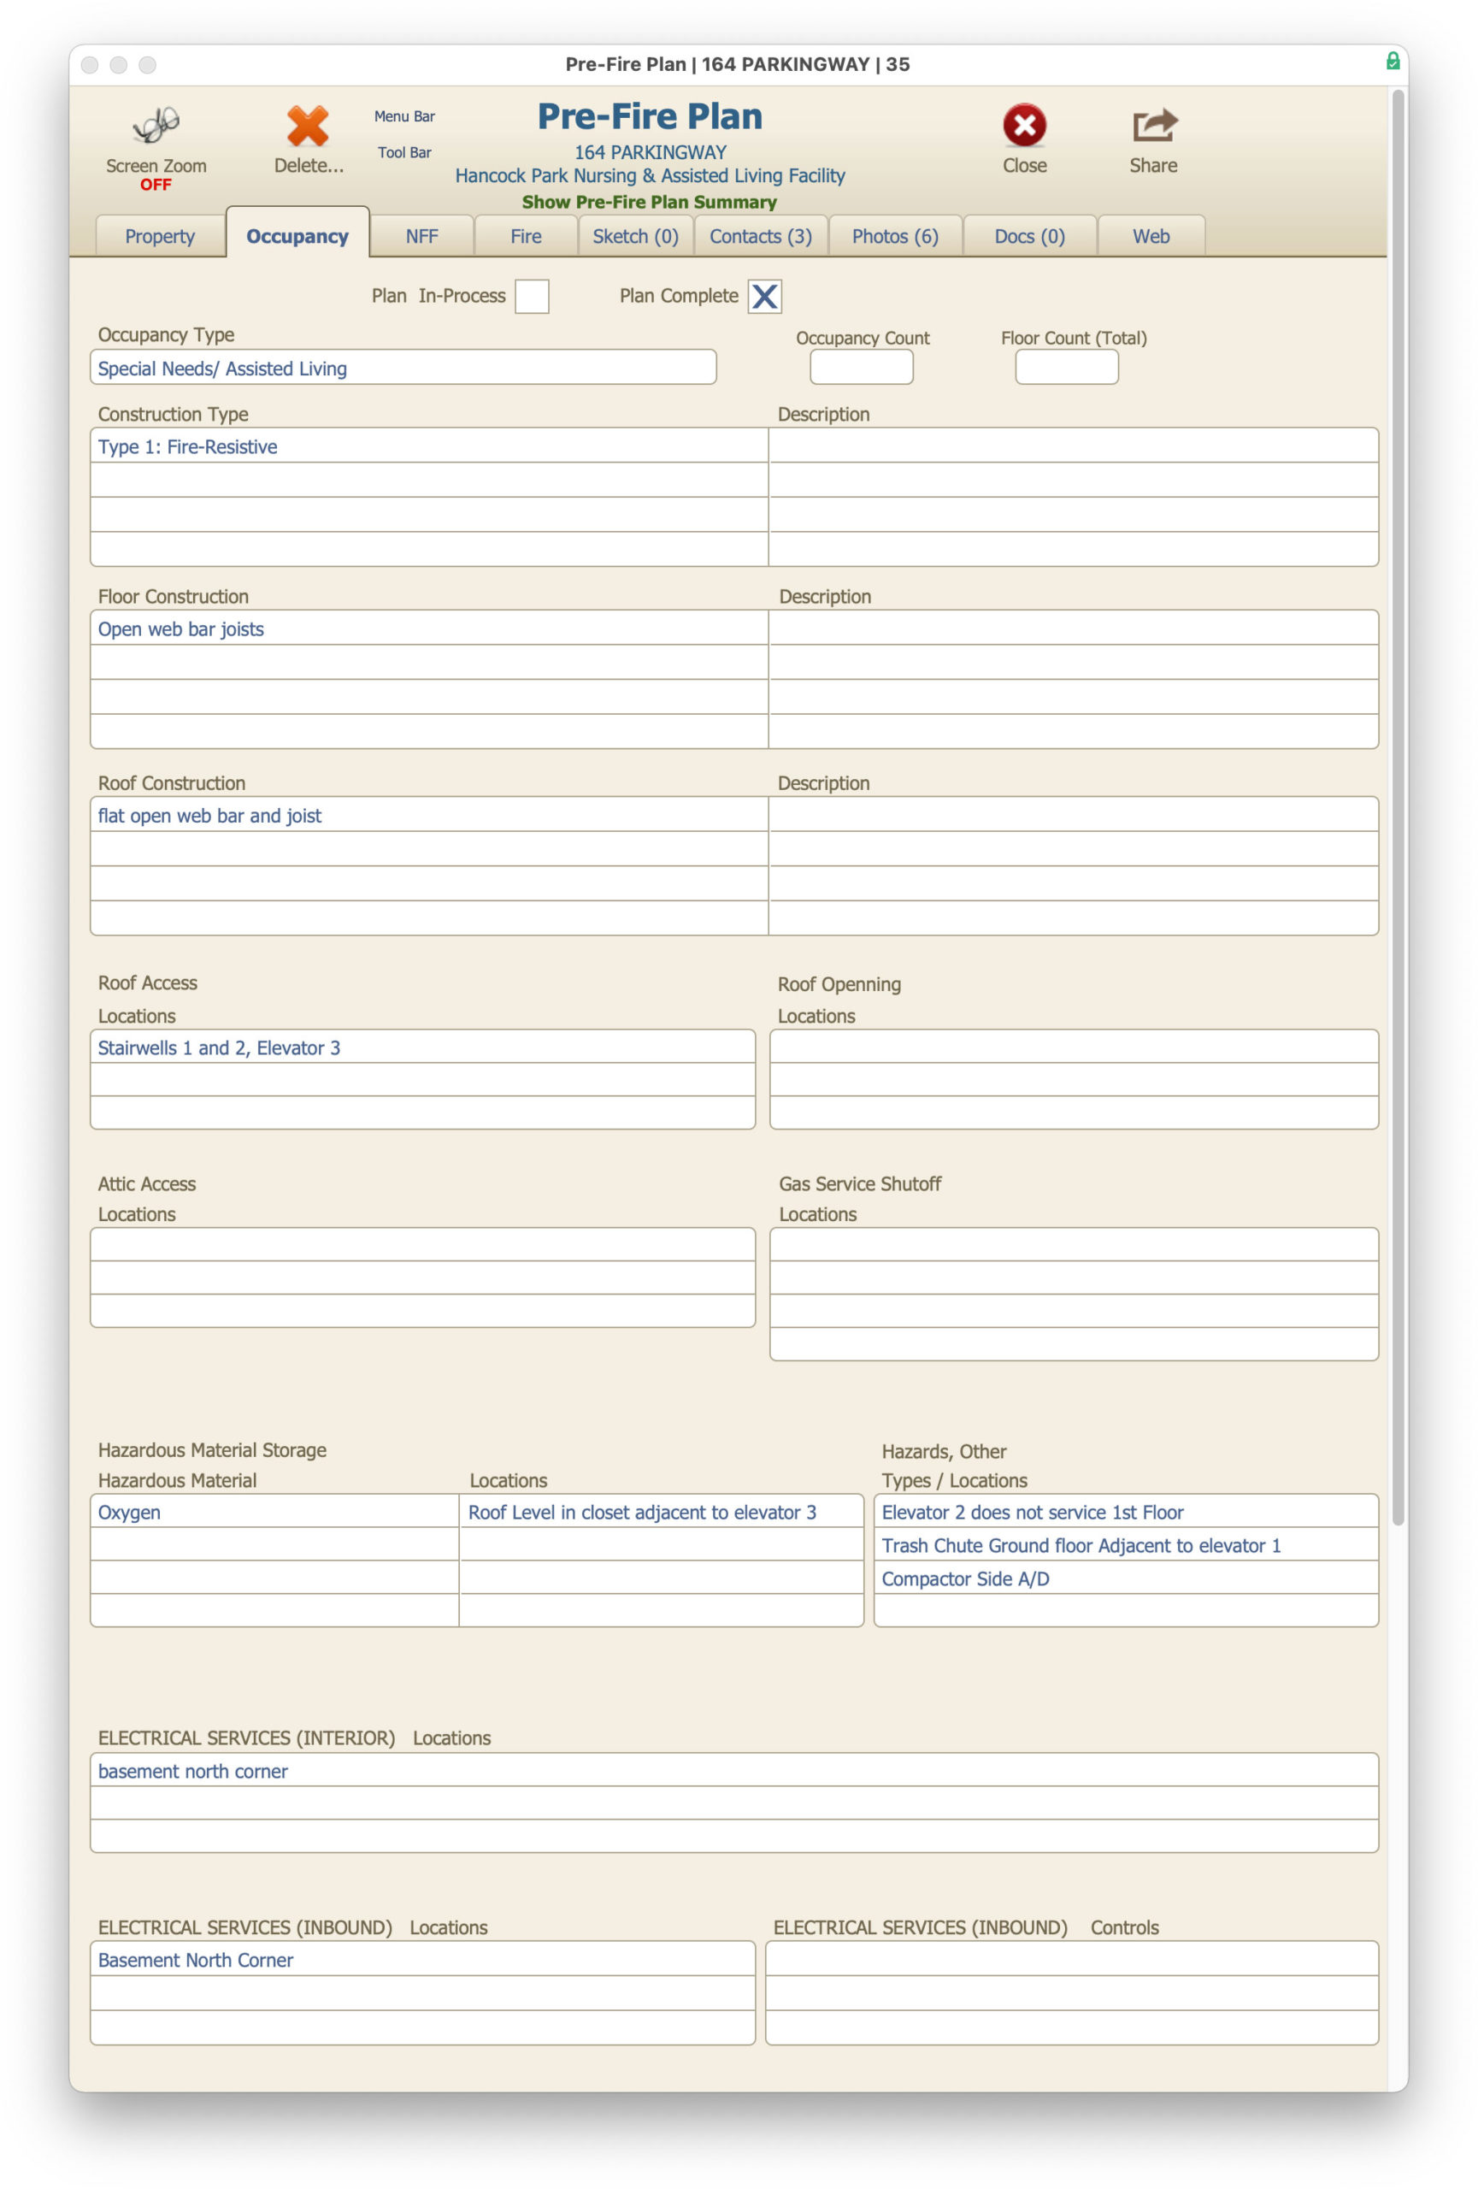Click the vertical scrollbar thumb
Viewport: 1478px width, 2189px height.
1398,806
